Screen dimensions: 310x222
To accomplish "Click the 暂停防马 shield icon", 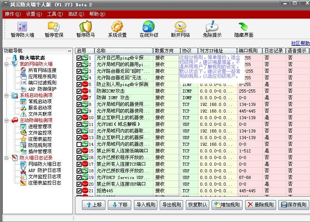I will point(86,29).
